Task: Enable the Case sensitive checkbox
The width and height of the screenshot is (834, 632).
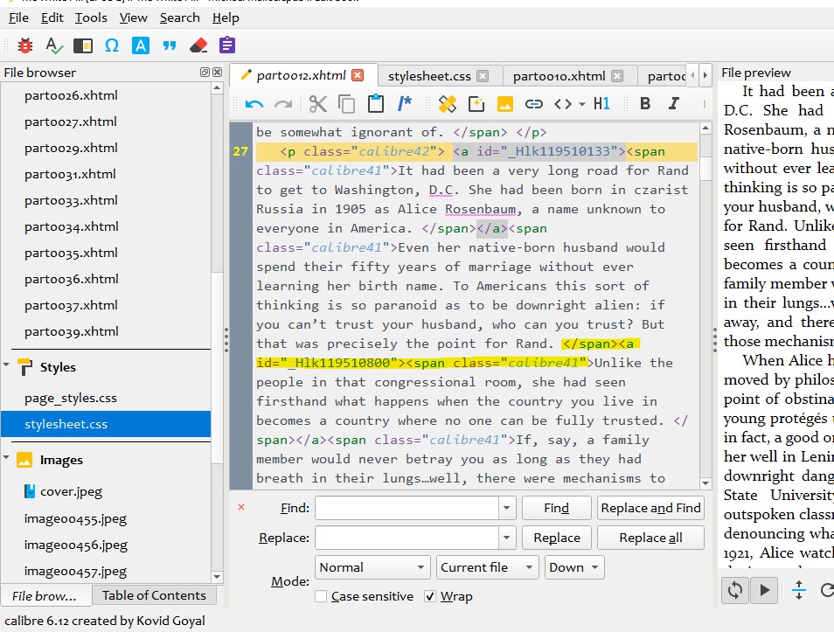Action: tap(321, 596)
